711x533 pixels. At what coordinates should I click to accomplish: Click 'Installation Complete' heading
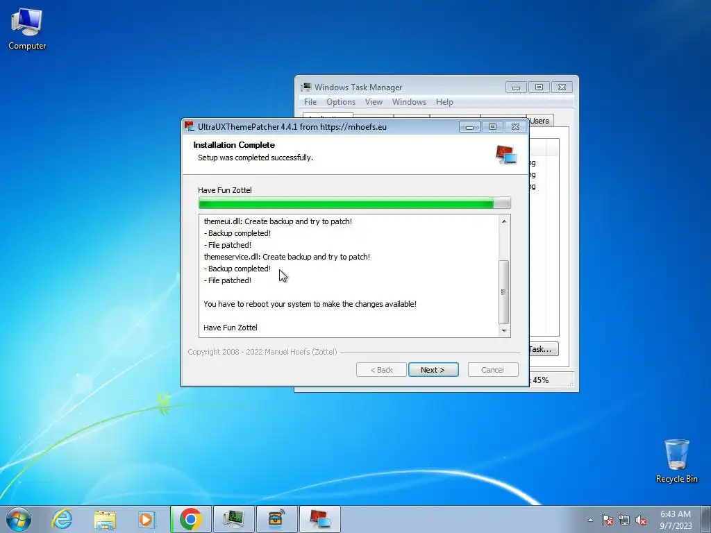(234, 144)
